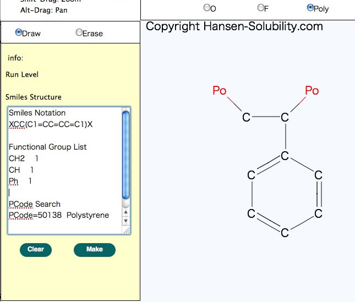Viewport: 355px width, 302px height.
Task: Choose the O atom option
Action: (207, 8)
